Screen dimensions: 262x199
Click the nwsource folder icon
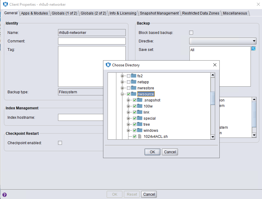[x=134, y=94]
